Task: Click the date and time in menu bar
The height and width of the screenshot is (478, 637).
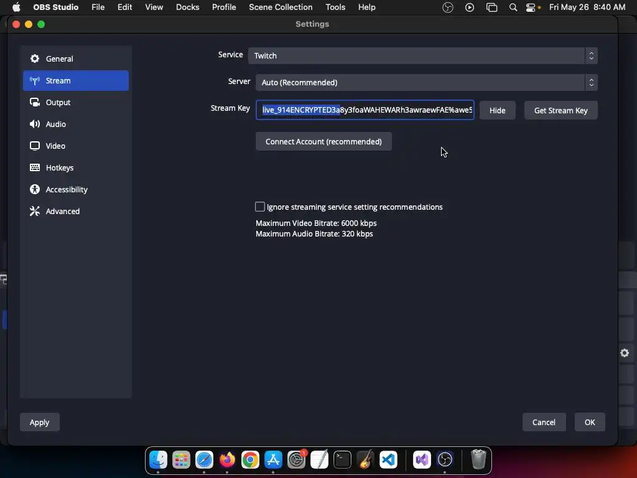Action: pos(587,7)
